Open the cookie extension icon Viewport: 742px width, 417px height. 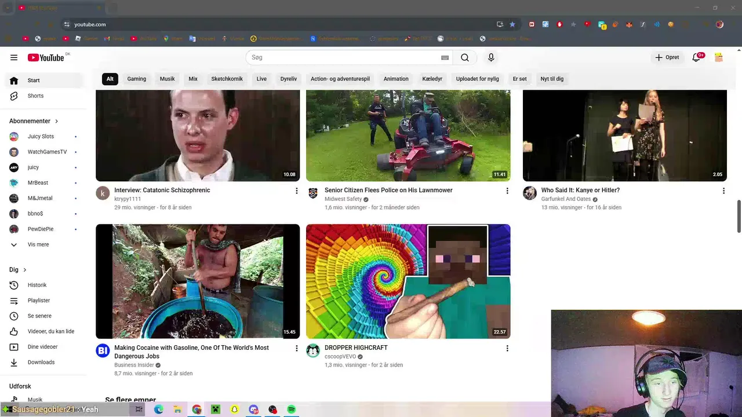pyautogui.click(x=671, y=24)
